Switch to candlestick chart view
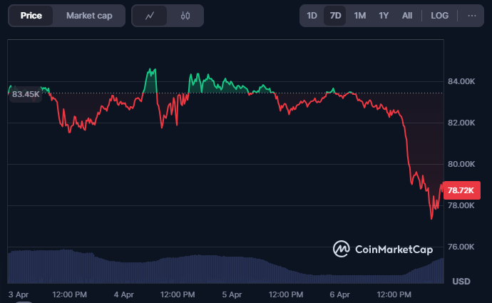Viewport: 492px width, 303px height. click(x=185, y=16)
